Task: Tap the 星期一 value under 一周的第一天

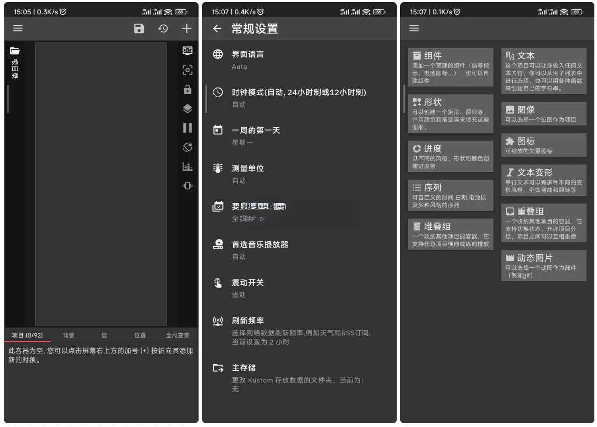Action: click(x=242, y=143)
